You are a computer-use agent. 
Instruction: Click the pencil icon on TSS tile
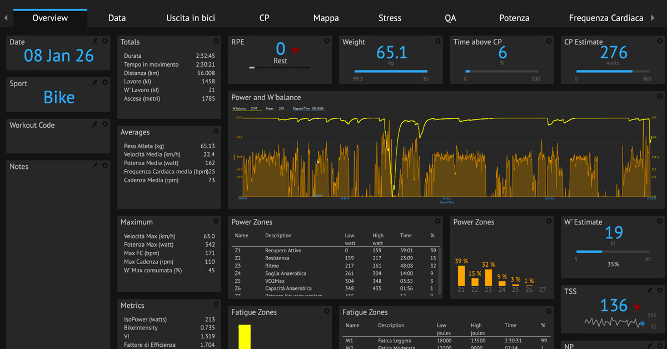tap(650, 291)
